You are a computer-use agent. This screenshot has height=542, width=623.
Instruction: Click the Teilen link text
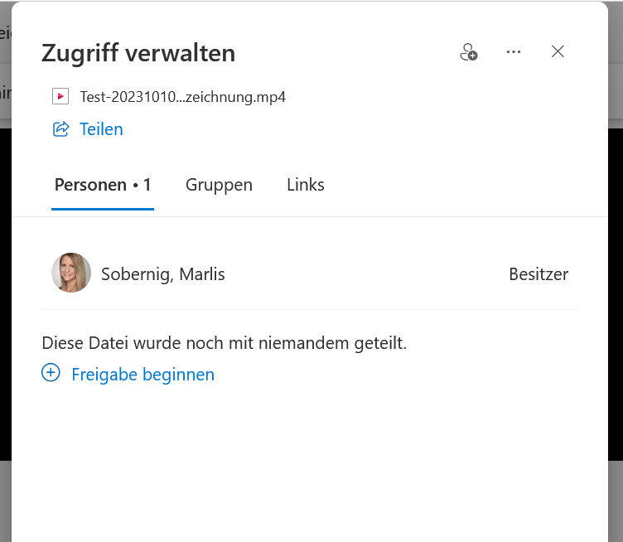click(x=101, y=129)
